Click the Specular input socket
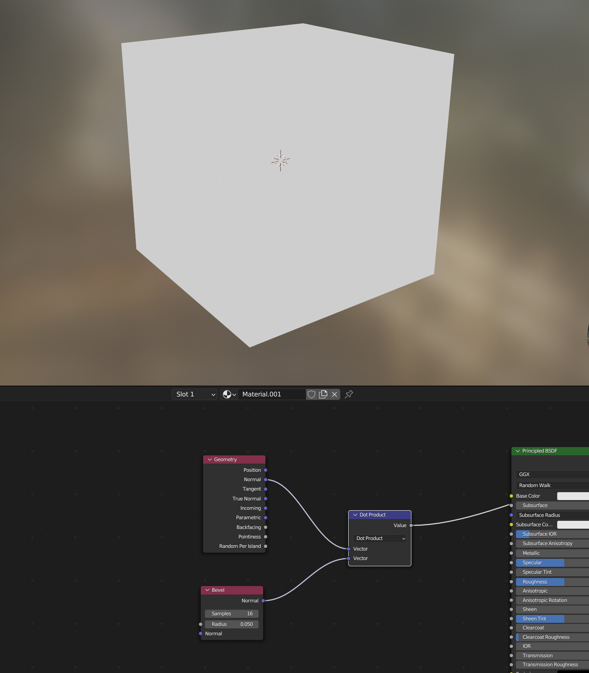Viewport: 589px width, 673px height. pyautogui.click(x=511, y=562)
